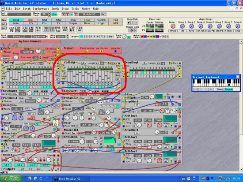Switch to the Filter module tab
The width and height of the screenshot is (243, 182).
click(59, 20)
